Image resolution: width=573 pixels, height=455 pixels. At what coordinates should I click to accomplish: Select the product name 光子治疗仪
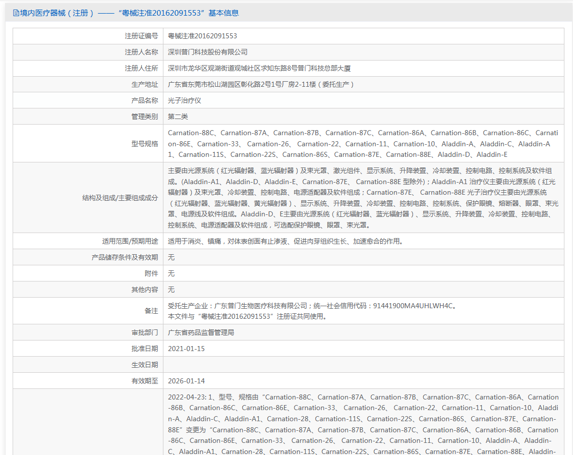coord(185,100)
